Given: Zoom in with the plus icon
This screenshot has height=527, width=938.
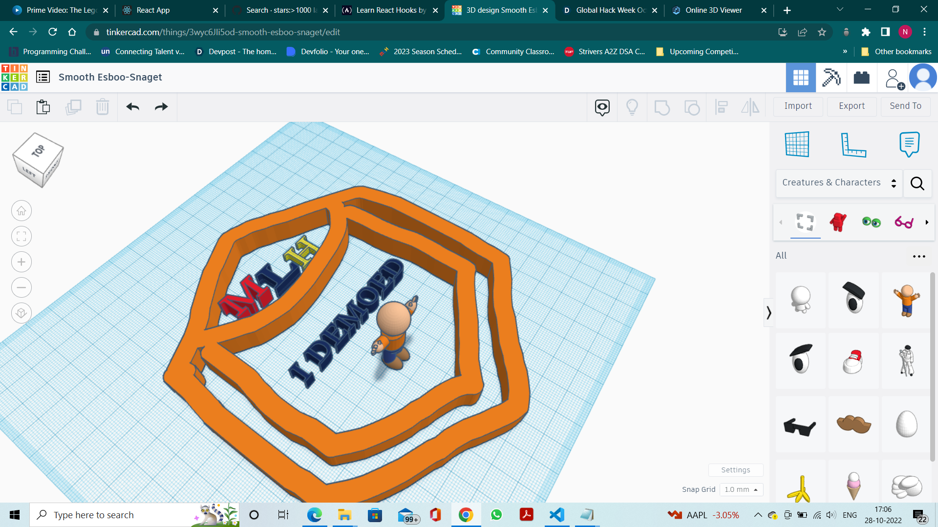Looking at the screenshot, I should coord(21,262).
